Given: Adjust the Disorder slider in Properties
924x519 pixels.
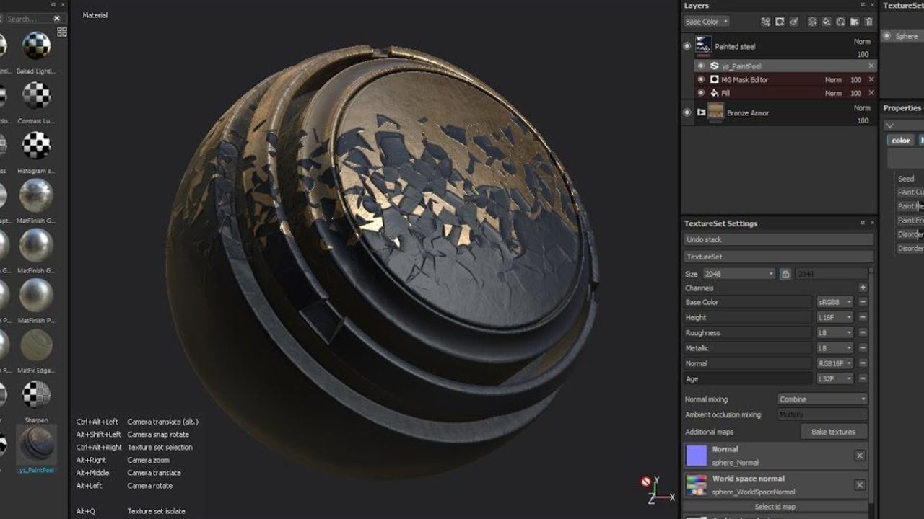Looking at the screenshot, I should [911, 234].
